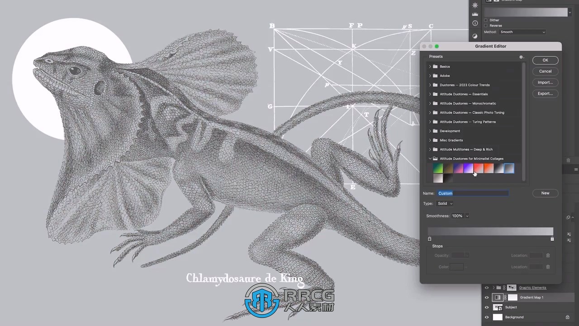Click the link icon on Gradient Map 1 layer
This screenshot has width=579, height=326.
tap(505, 297)
